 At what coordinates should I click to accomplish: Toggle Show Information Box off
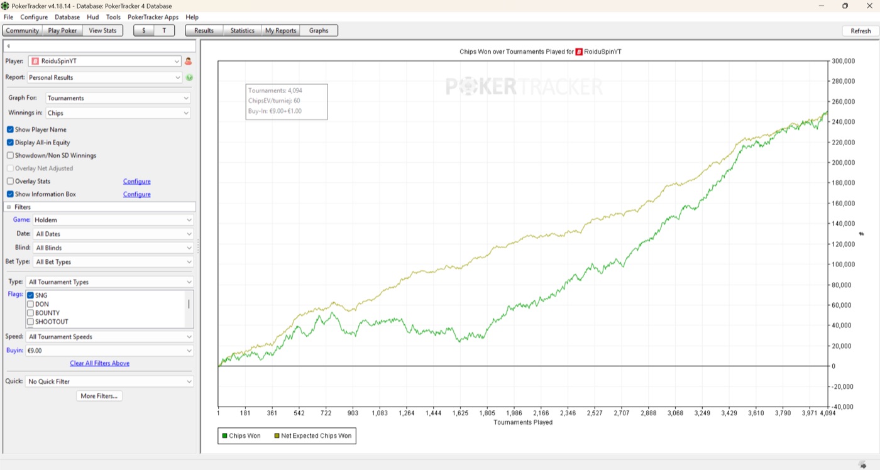click(10, 194)
